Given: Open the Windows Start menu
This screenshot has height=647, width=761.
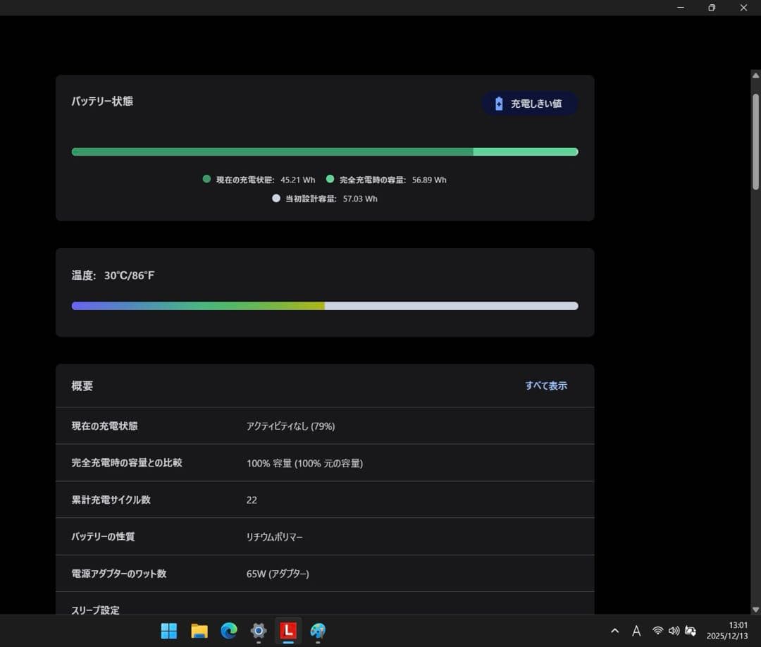Looking at the screenshot, I should tap(168, 631).
